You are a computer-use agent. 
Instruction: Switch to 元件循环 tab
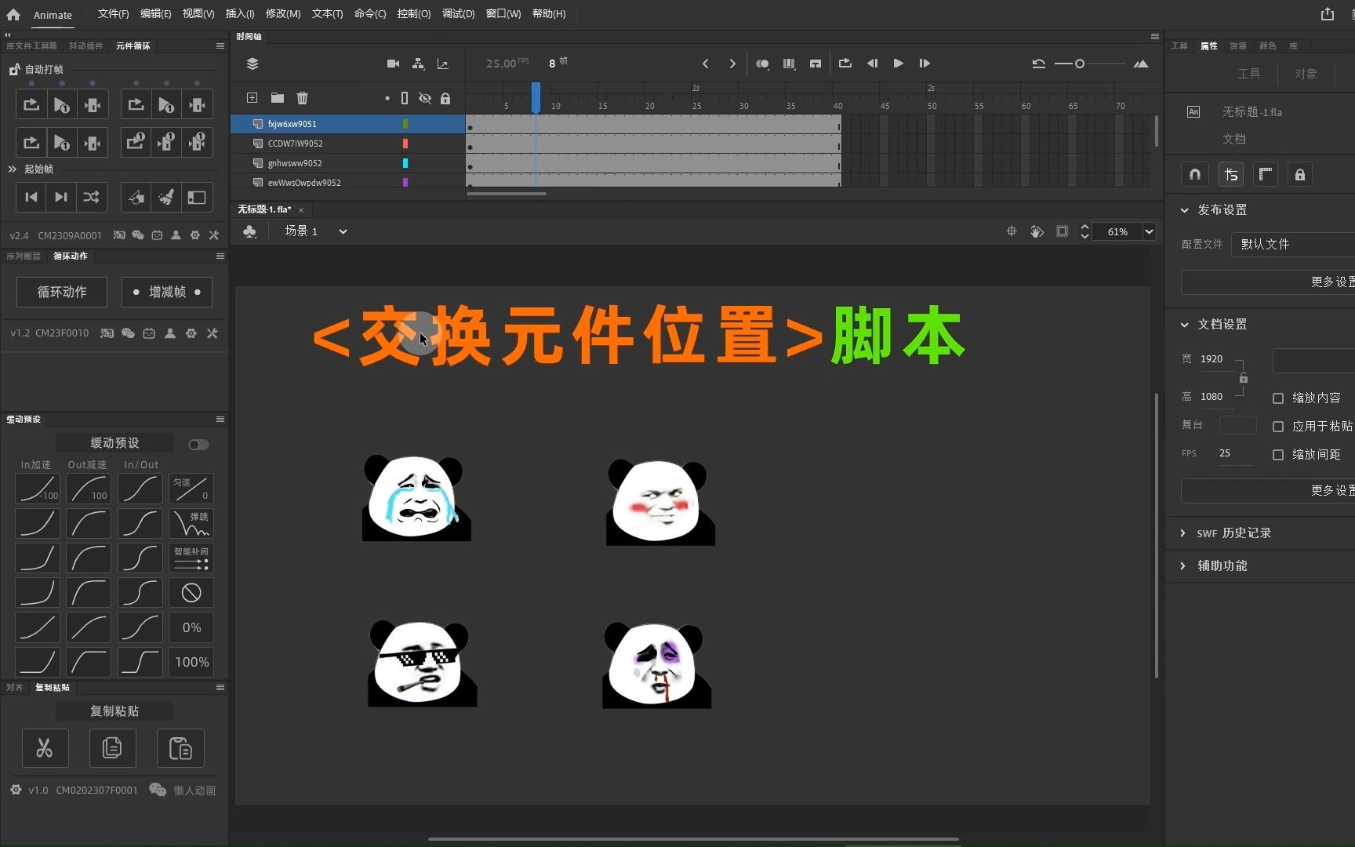click(x=133, y=46)
